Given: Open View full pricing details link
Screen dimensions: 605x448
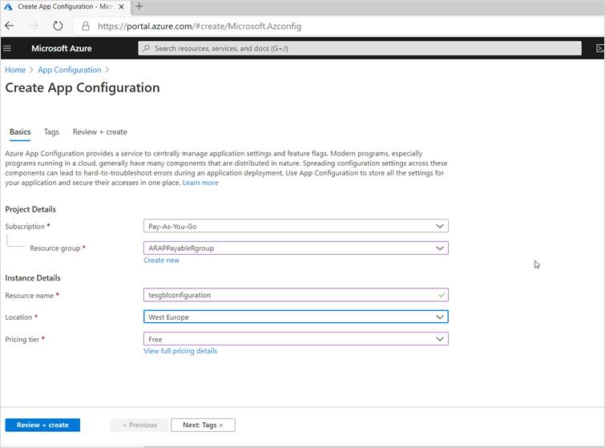Looking at the screenshot, I should tap(180, 351).
